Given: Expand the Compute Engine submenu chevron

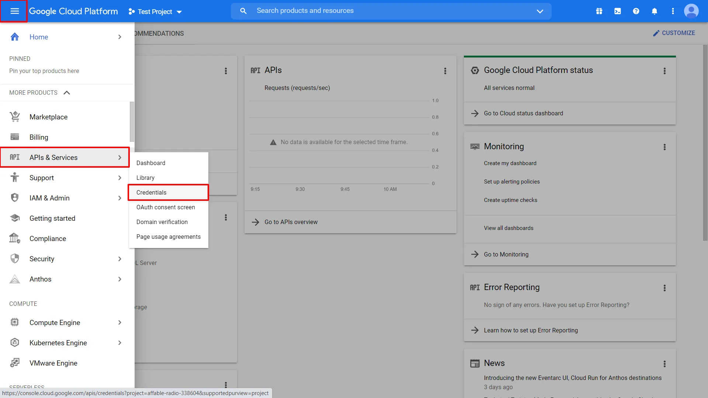Looking at the screenshot, I should coord(119,322).
